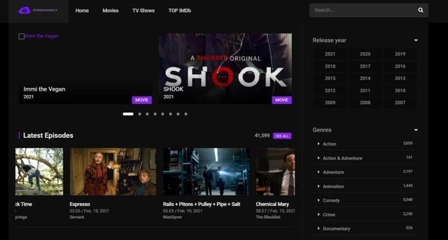This screenshot has height=240, width=448.
Task: Expand the Comedy genre arrow
Action: pos(319,200)
